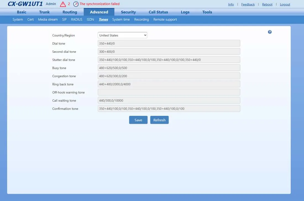Image resolution: width=304 pixels, height=201 pixels.
Task: Go to Media stream settings
Action: [x=48, y=20]
